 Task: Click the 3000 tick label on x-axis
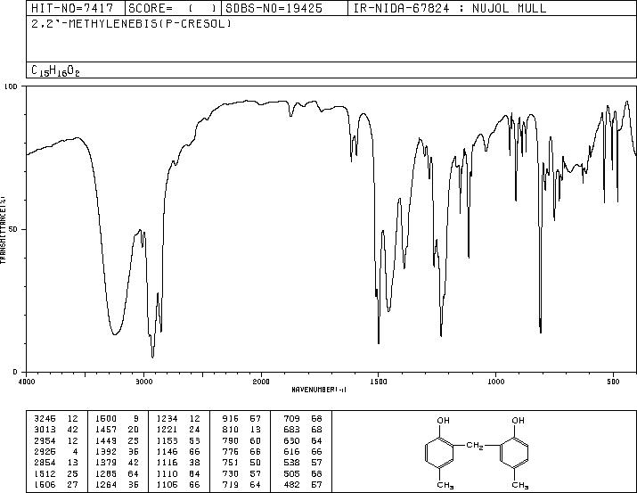click(x=143, y=382)
